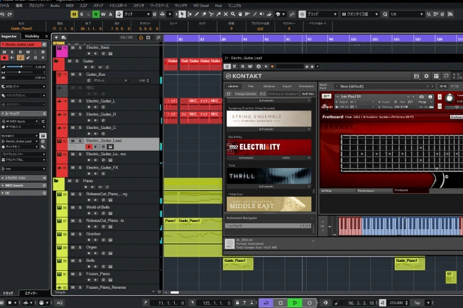This screenshot has width=463, height=308.
Task: Click the Undo arrow in the toolbar
Action: click(x=3, y=14)
